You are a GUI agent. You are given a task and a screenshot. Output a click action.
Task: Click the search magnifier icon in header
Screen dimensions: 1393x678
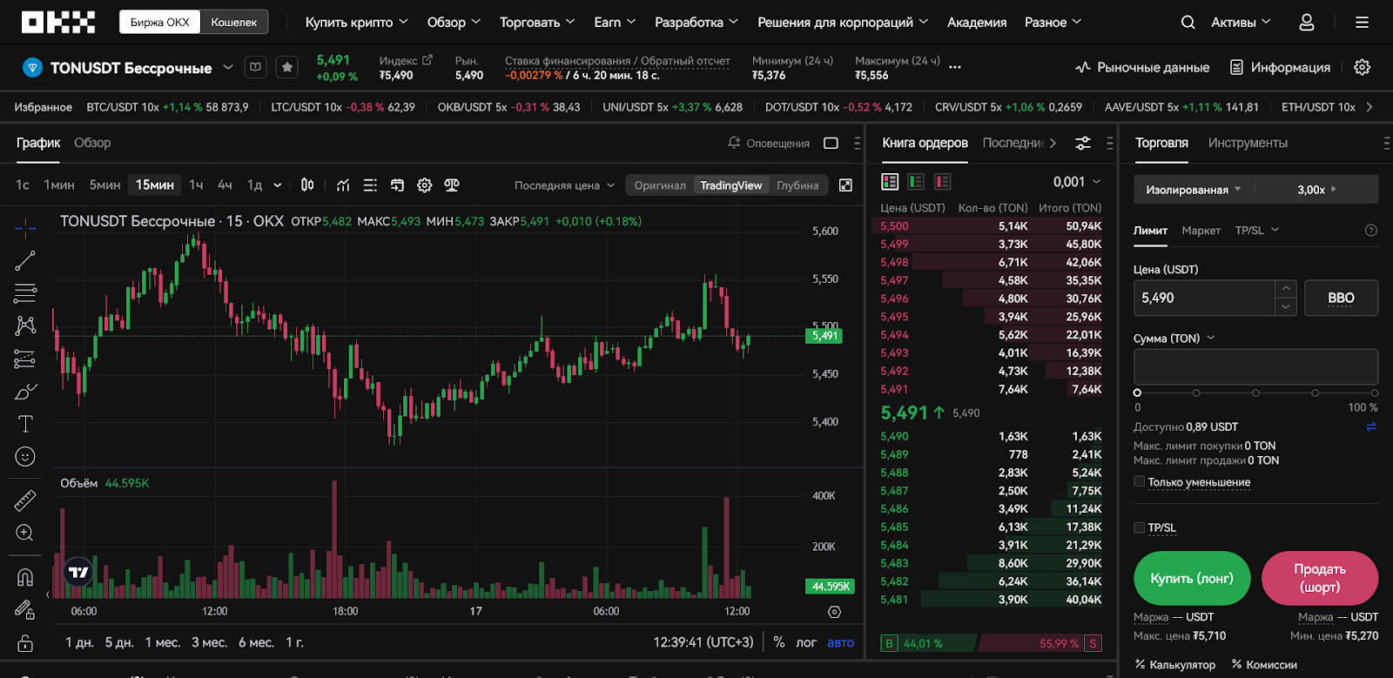point(1188,23)
